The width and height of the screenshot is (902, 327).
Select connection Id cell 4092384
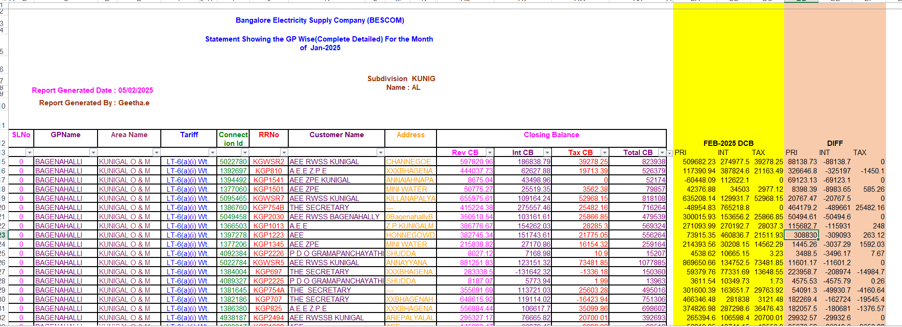point(233,254)
